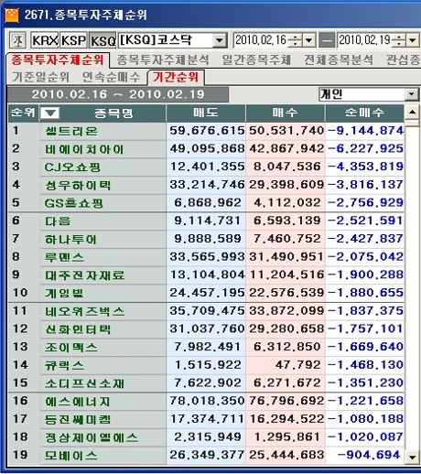Open the 기준일순위 sub-tab
Viewport: 421px width, 474px height.
point(40,77)
